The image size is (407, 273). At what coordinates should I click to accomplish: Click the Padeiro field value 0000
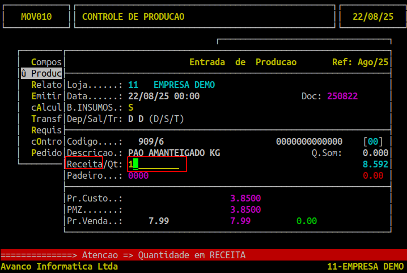click(x=138, y=176)
